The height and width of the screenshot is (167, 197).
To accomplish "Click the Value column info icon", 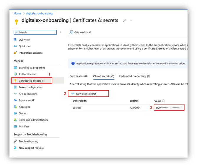I will [163, 101].
